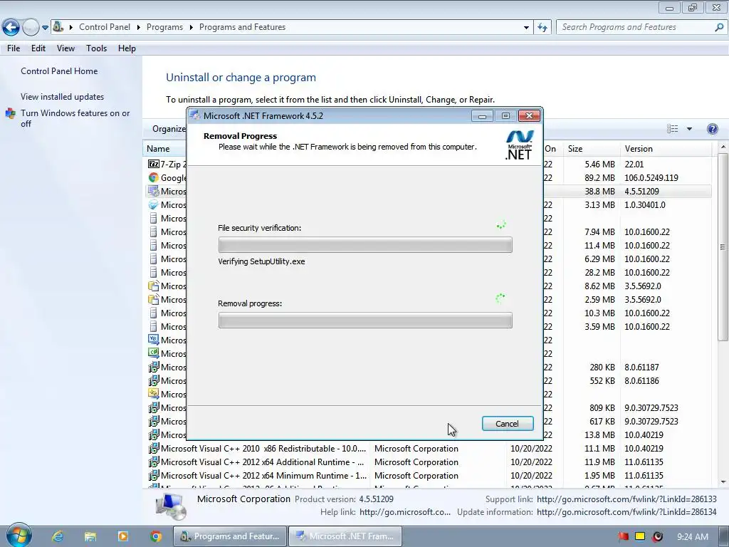
Task: Click the yellow tray icon
Action: coord(640,536)
